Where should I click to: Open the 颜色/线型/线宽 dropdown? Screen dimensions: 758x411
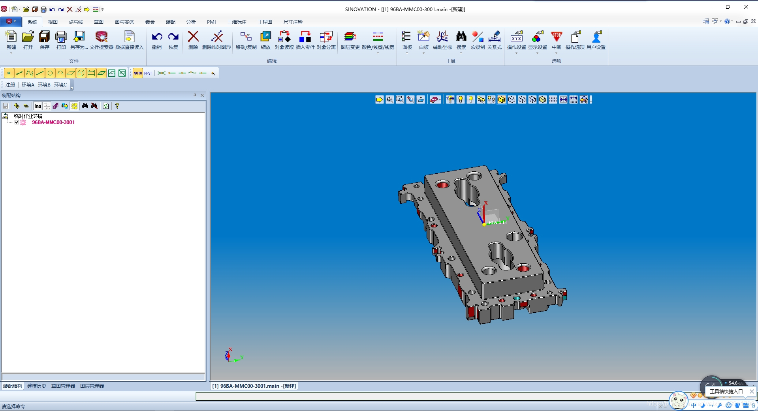click(378, 53)
